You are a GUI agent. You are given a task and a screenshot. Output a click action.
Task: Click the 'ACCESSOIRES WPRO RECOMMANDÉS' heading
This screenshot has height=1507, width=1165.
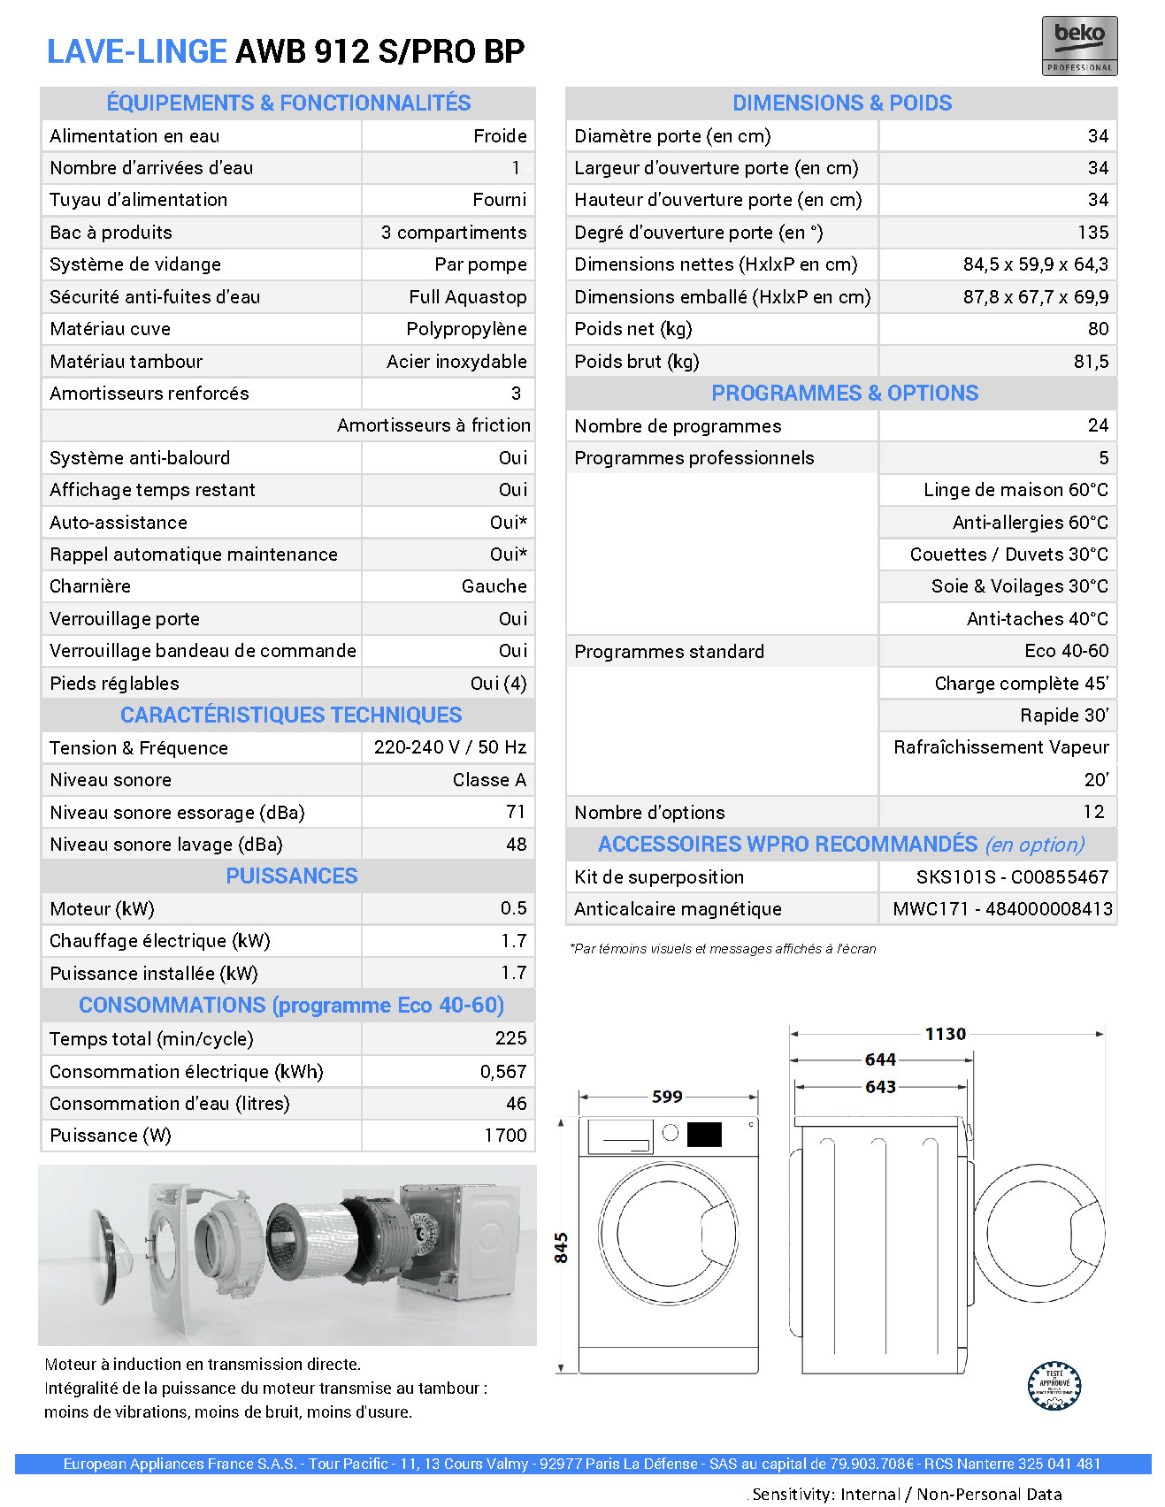pyautogui.click(x=787, y=844)
